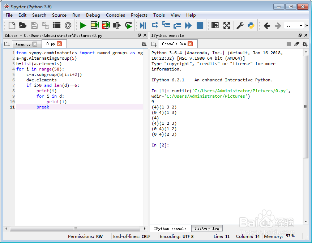Click the editor horizontal scrollbar thumb

point(75,229)
